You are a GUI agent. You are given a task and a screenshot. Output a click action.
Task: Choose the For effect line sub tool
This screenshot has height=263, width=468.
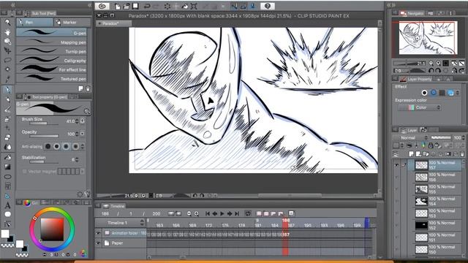(x=52, y=69)
